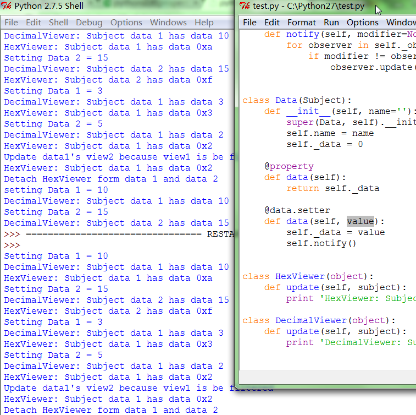Click the '@data.setter' decorator line
This screenshot has width=416, height=415.
click(297, 210)
